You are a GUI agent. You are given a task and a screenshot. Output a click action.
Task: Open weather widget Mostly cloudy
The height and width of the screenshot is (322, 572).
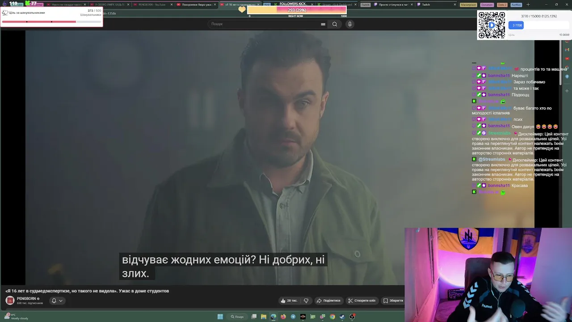16,317
